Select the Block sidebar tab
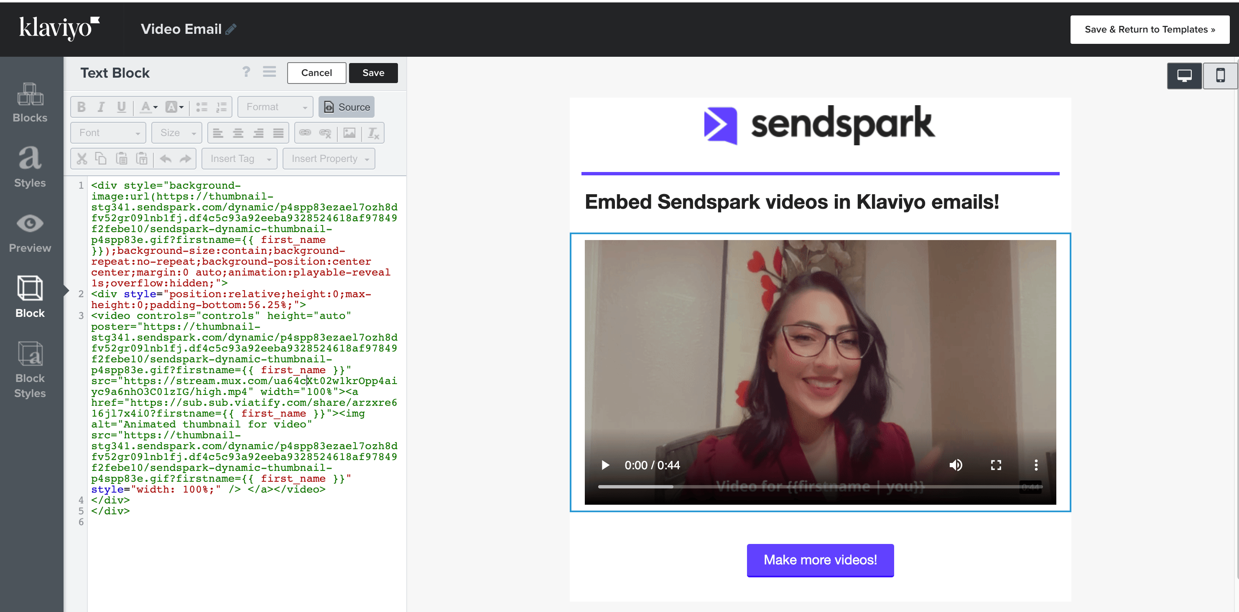 tap(30, 297)
